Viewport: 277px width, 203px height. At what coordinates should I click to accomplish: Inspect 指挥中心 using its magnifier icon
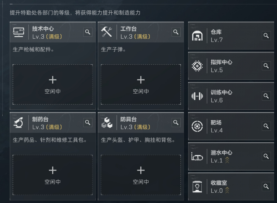click(x=266, y=66)
